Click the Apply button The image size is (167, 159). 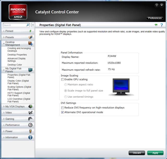tap(155, 153)
